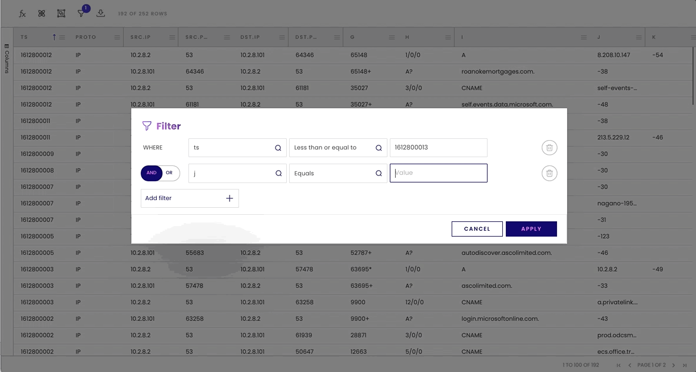Open the DST.IP column menu icon

[x=282, y=37]
